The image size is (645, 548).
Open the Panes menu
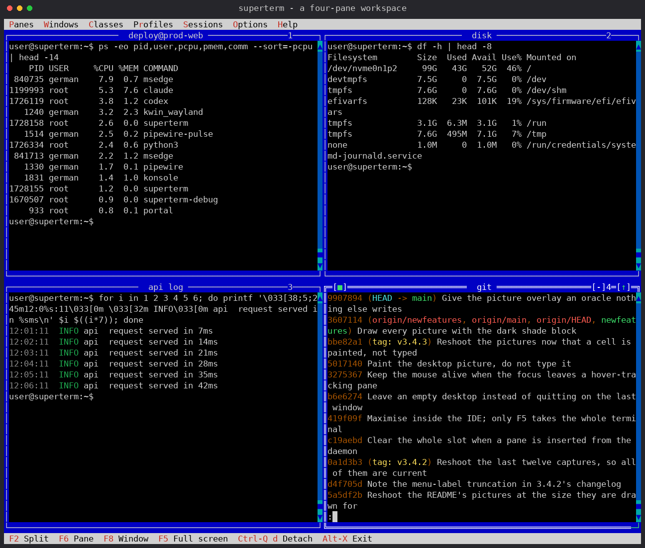coord(21,24)
